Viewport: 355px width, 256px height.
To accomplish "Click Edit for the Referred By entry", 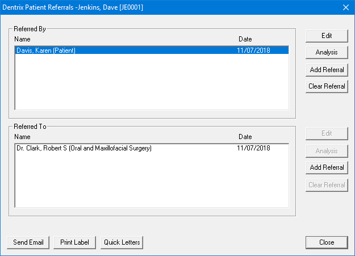I will (327, 35).
